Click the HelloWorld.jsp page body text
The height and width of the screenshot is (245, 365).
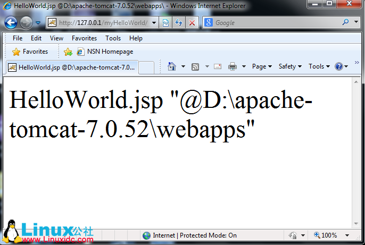click(161, 115)
